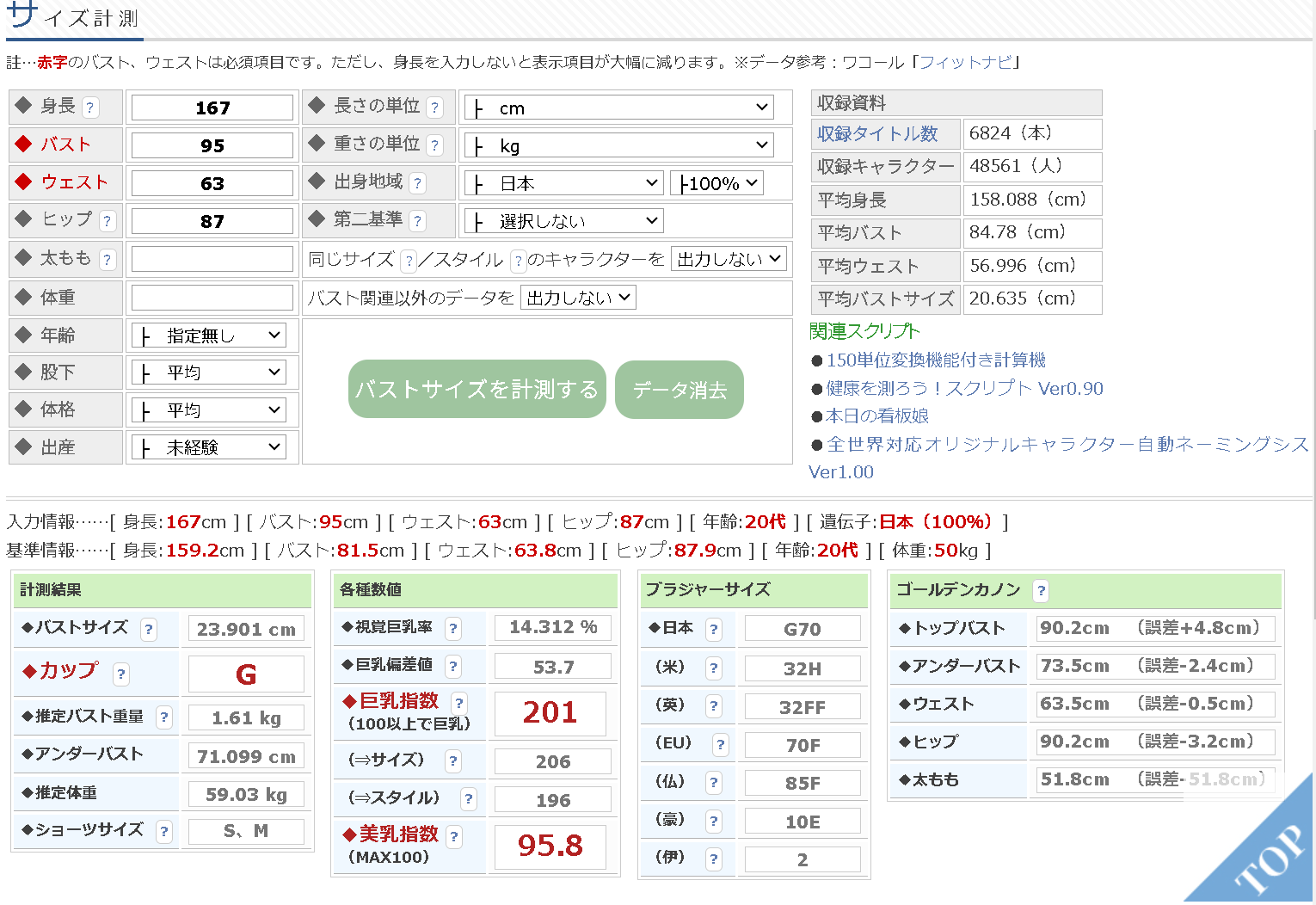Open the 長さの単位 cm dropdown

(x=618, y=108)
